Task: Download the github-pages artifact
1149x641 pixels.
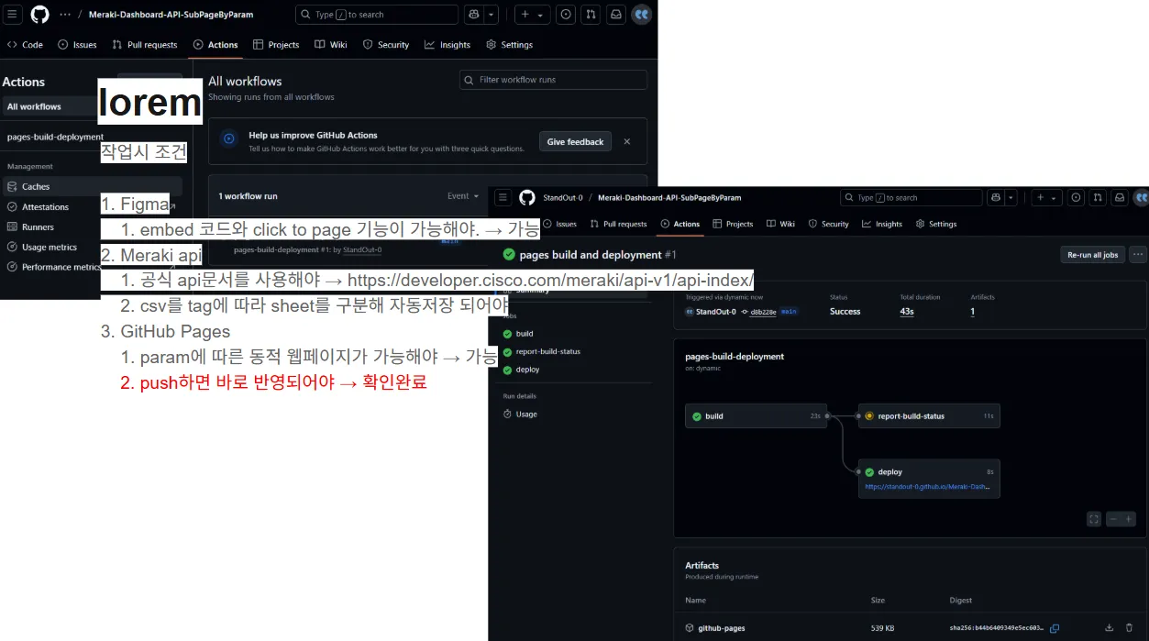Action: [x=1109, y=628]
